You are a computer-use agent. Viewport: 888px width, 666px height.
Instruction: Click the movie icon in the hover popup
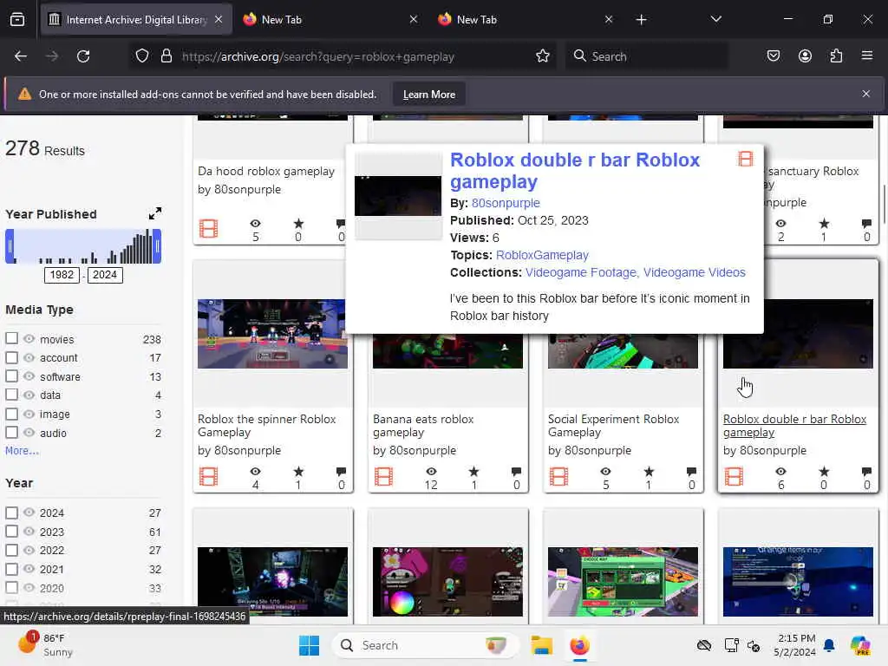[745, 160]
